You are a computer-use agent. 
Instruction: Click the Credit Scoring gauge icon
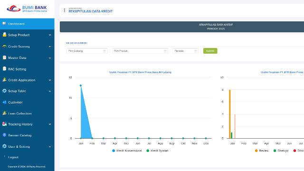click(x=4, y=47)
